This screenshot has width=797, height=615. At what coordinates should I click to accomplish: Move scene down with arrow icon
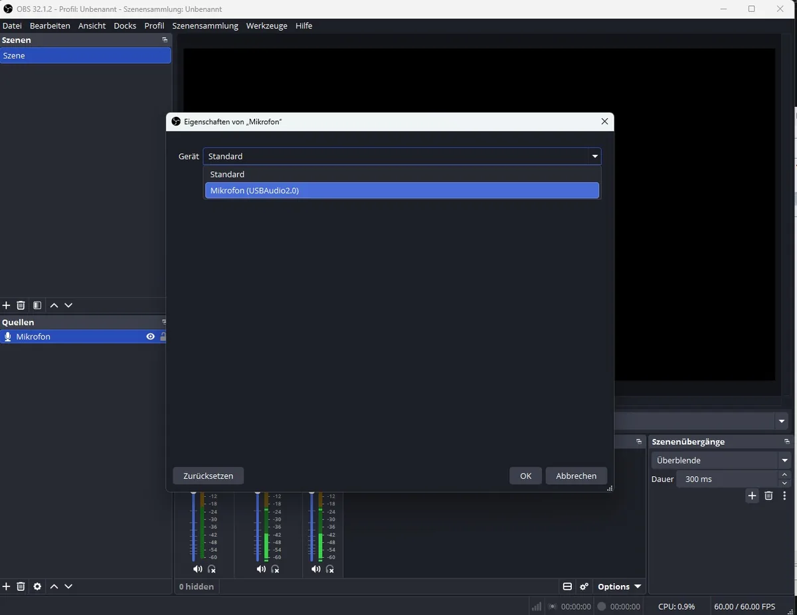(68, 306)
